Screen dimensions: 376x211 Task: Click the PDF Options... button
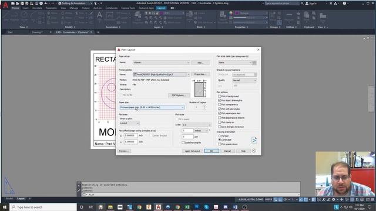point(179,95)
